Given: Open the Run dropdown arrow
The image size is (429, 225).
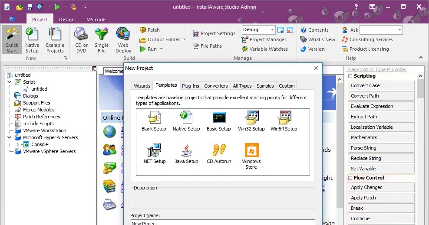Looking at the screenshot, I should 161,49.
